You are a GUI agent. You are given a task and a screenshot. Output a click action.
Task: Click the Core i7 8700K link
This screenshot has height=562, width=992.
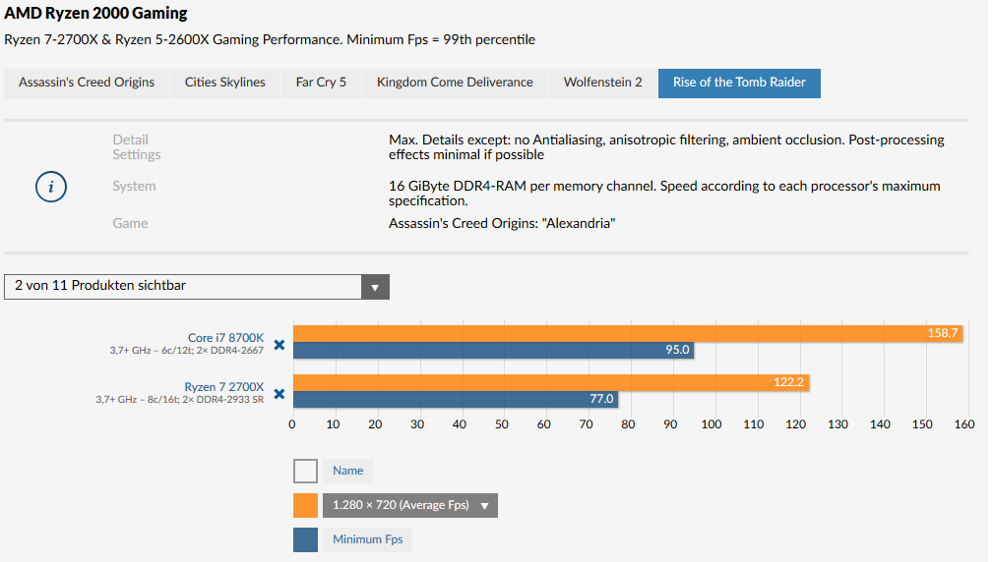[226, 338]
